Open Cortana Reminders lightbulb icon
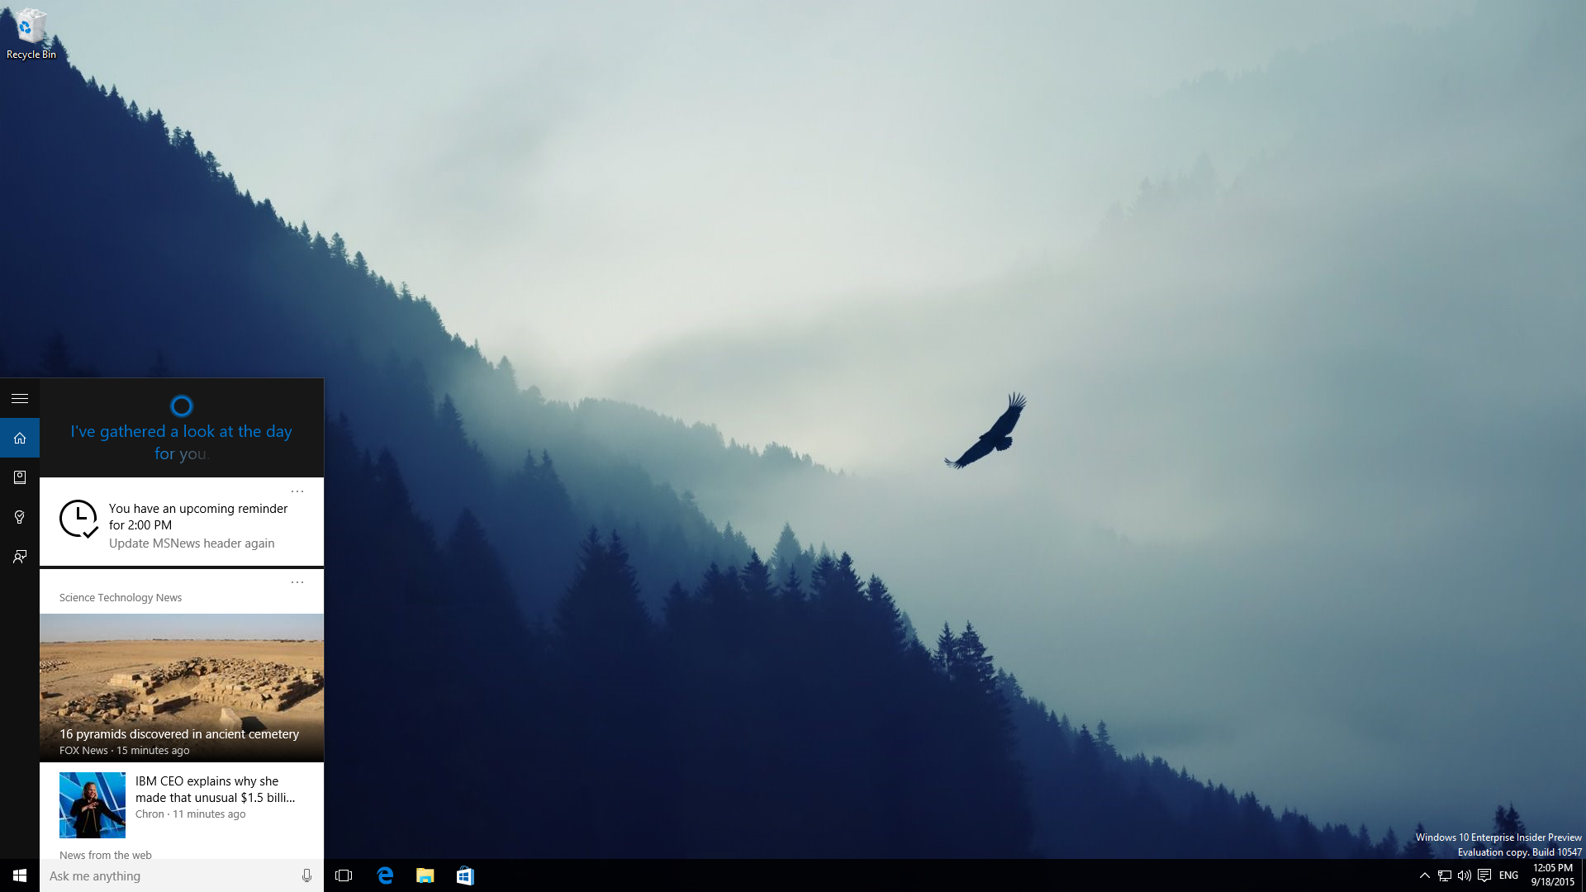This screenshot has width=1586, height=892. (x=20, y=517)
